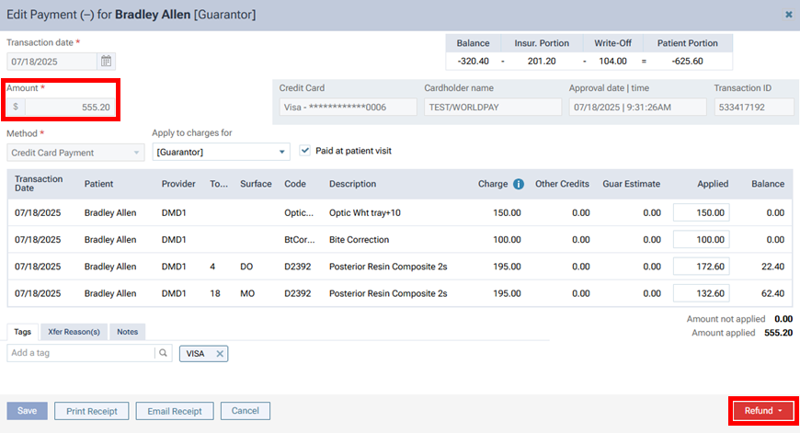Click the Other Credits column header
This screenshot has height=433, width=800.
click(x=562, y=184)
